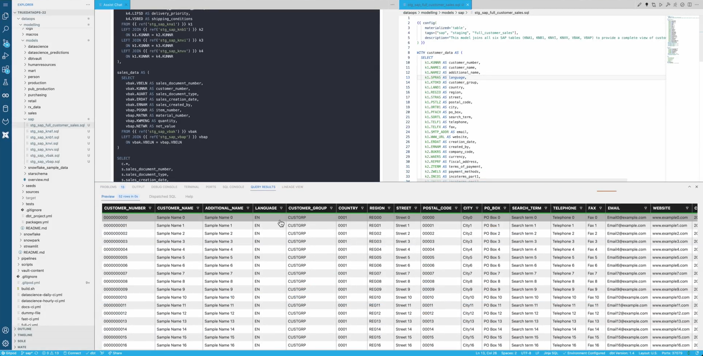
Task: Close the Assist Chat tab
Action: tap(126, 5)
